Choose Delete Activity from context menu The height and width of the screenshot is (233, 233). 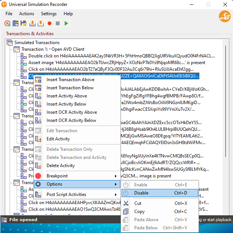(x=61, y=166)
